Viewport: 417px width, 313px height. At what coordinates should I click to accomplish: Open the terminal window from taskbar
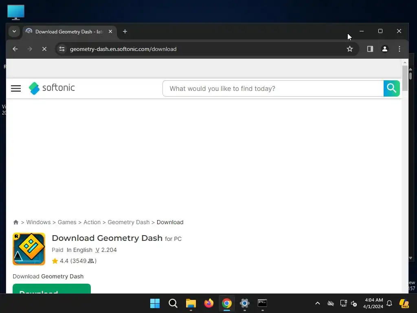263,303
